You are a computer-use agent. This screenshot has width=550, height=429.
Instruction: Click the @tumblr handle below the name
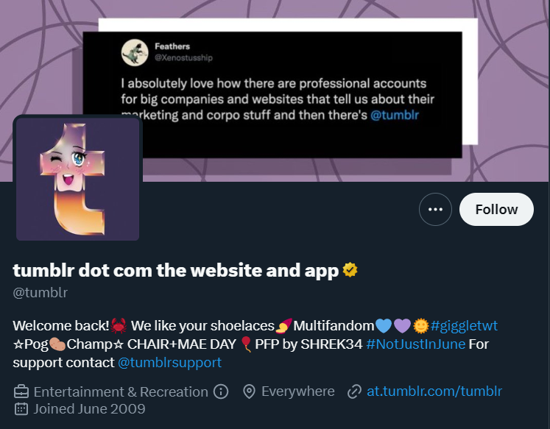click(x=40, y=292)
